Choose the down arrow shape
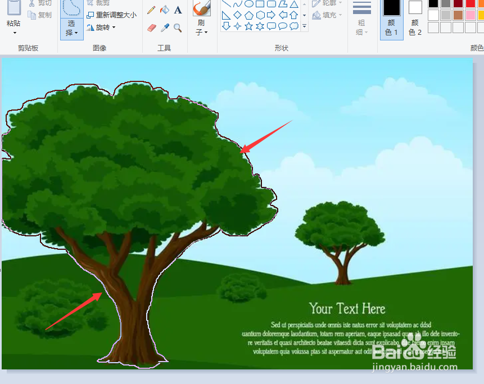Image resolution: width=484 pixels, height=384 pixels. point(226,26)
